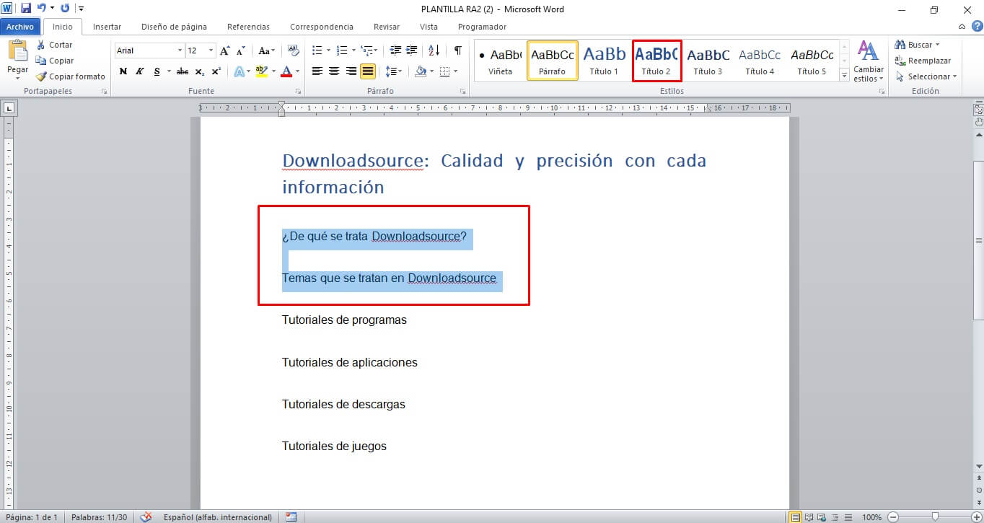The height and width of the screenshot is (523, 984).
Task: Align text right
Action: click(x=351, y=71)
